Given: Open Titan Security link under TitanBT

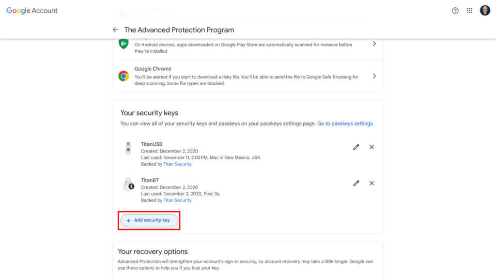Looking at the screenshot, I should pos(177,200).
